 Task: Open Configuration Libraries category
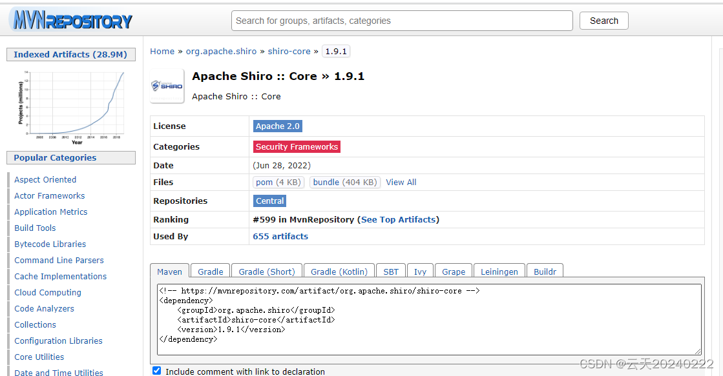pyautogui.click(x=59, y=341)
